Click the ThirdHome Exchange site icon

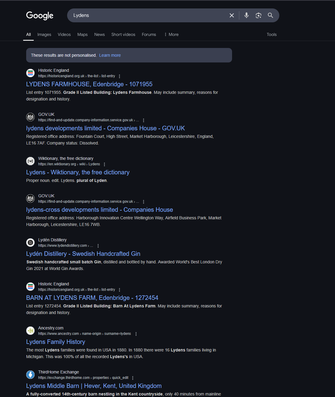(30, 375)
